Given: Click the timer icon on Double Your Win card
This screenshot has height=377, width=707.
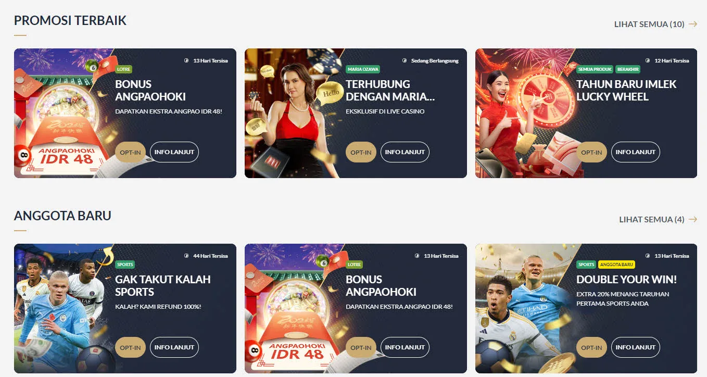Looking at the screenshot, I should [x=649, y=256].
